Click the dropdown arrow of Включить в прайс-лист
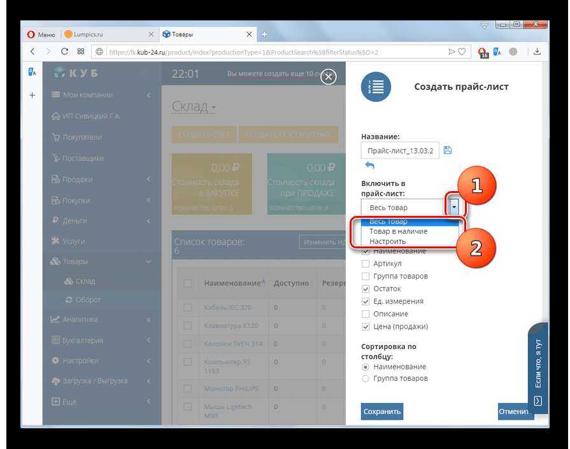The image size is (570, 449). [x=453, y=207]
